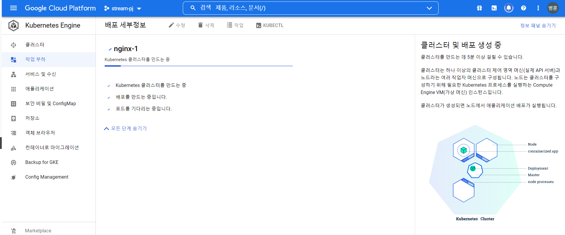This screenshot has height=235, width=565.
Task: Click step '배포를 만드는 중입니다.'
Action: coord(141,97)
